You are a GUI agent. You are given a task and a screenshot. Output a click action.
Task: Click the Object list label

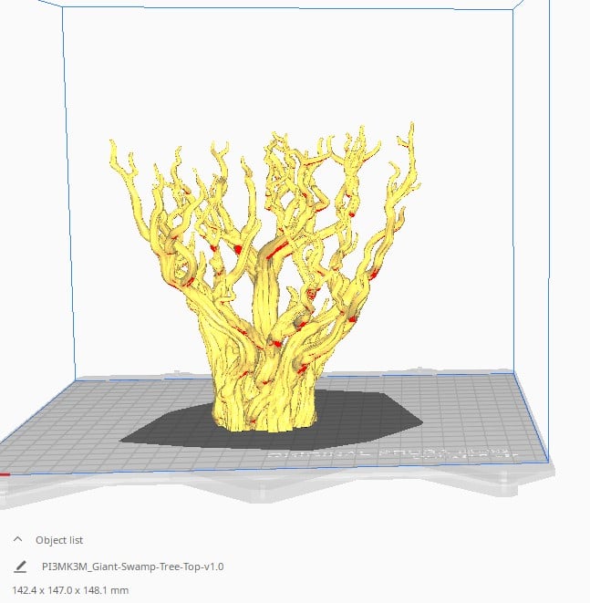pyautogui.click(x=59, y=540)
